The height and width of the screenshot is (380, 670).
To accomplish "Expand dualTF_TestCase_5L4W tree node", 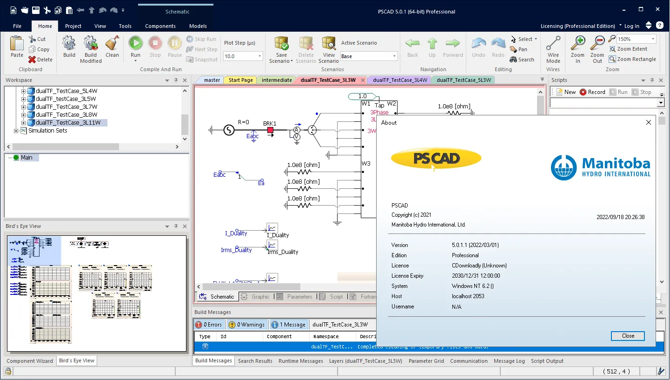I will [x=23, y=91].
